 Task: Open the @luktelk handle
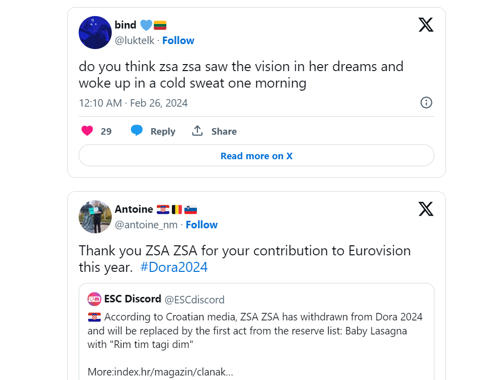(x=134, y=41)
